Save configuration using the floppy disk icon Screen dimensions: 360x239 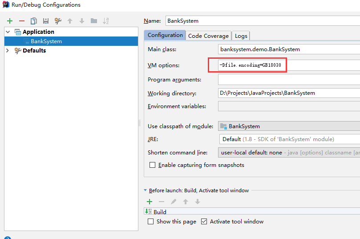click(46, 21)
